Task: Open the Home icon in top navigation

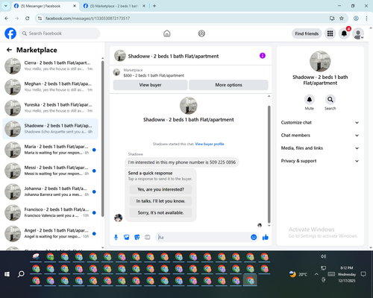Action: click(167, 34)
